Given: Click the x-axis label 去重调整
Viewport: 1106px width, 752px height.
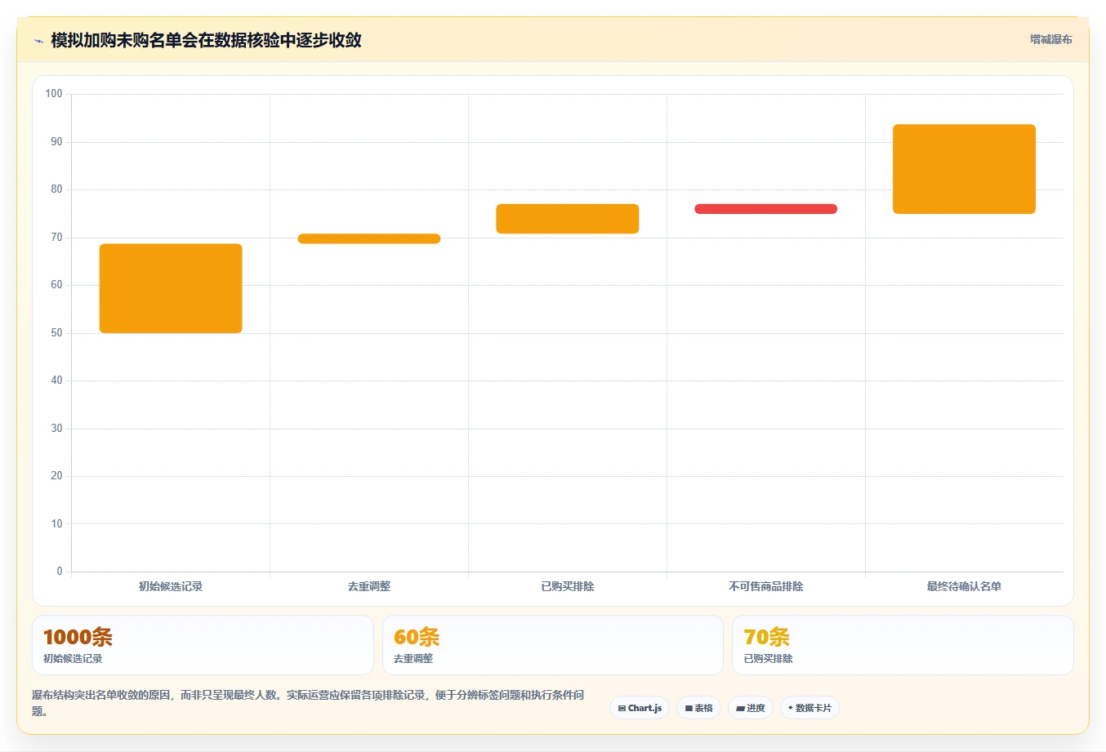Looking at the screenshot, I should [369, 586].
